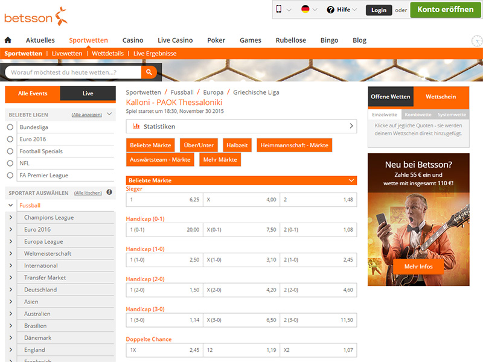Viewport: 483px width, 362px height.
Task: Click the orange search magnifier button
Action: point(149,72)
